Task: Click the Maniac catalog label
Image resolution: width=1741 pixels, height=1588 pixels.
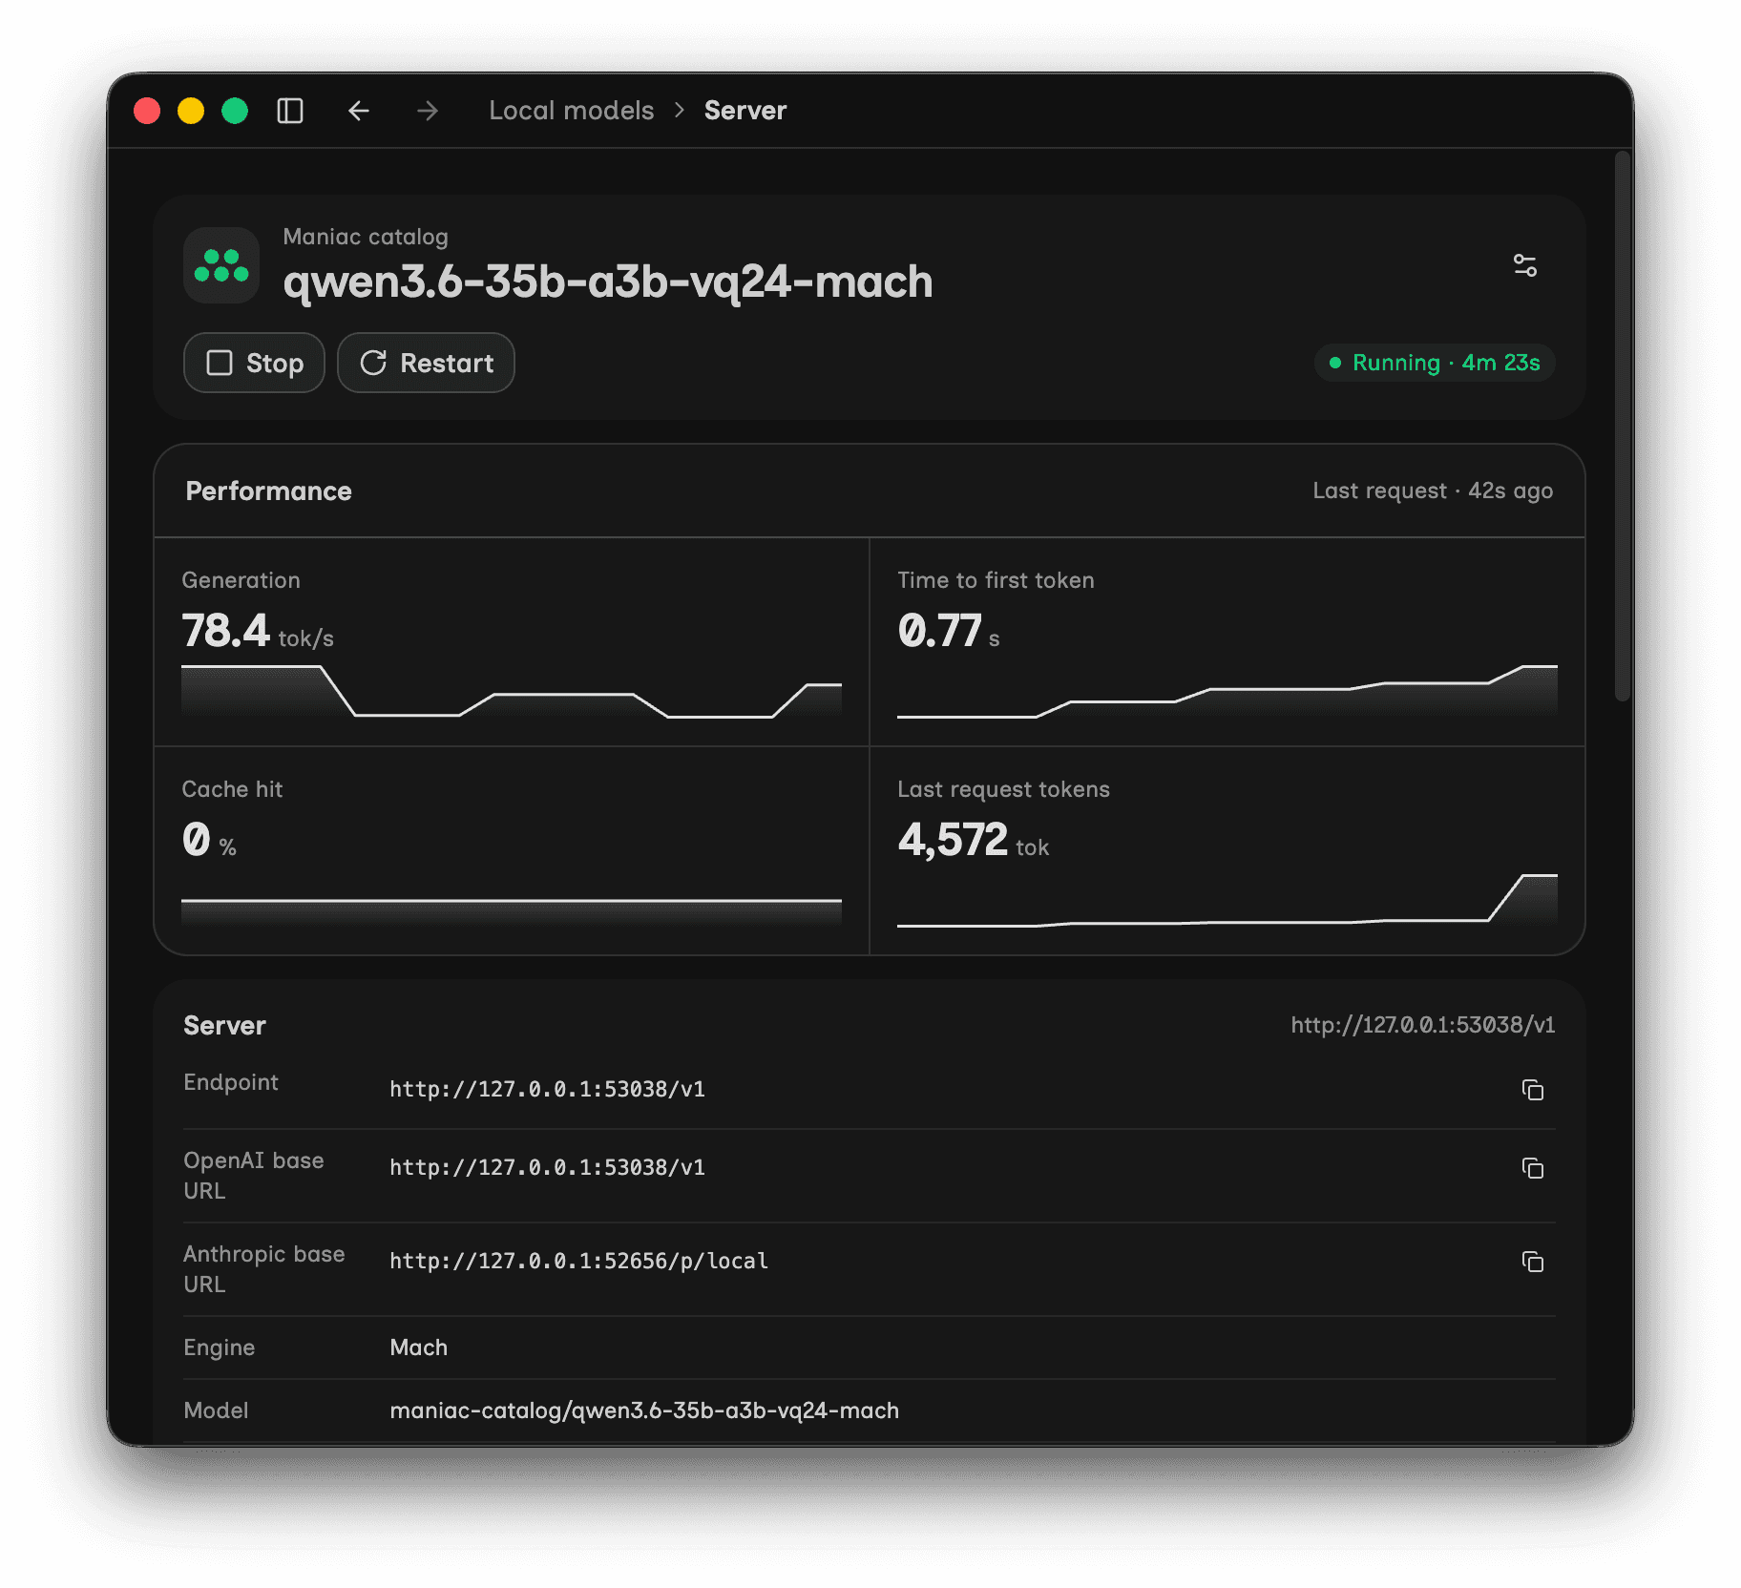Action: pos(366,237)
